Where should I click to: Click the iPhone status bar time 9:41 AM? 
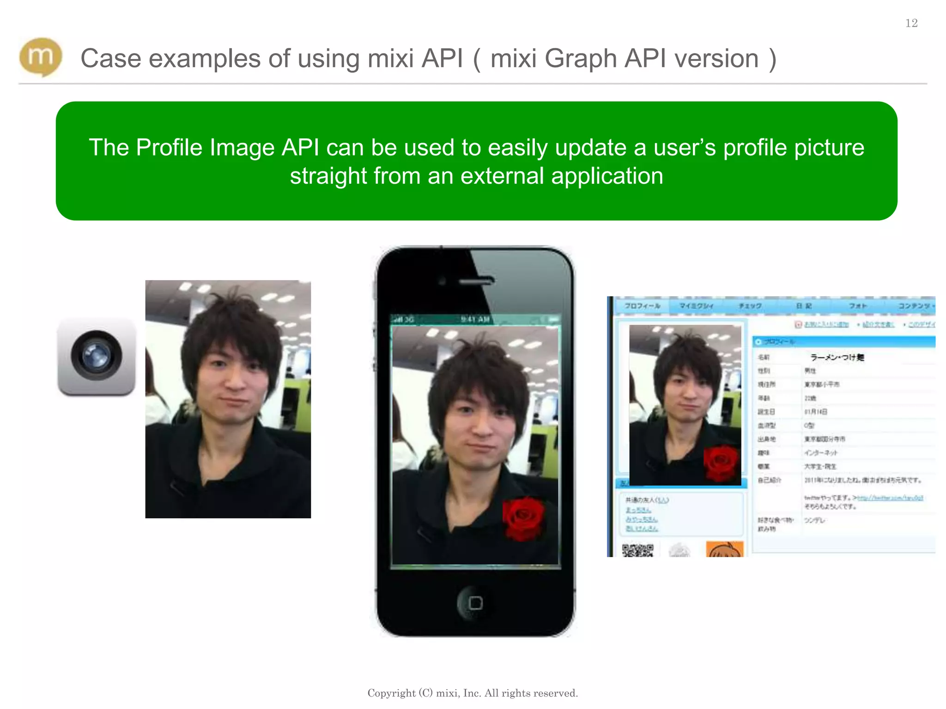(474, 319)
